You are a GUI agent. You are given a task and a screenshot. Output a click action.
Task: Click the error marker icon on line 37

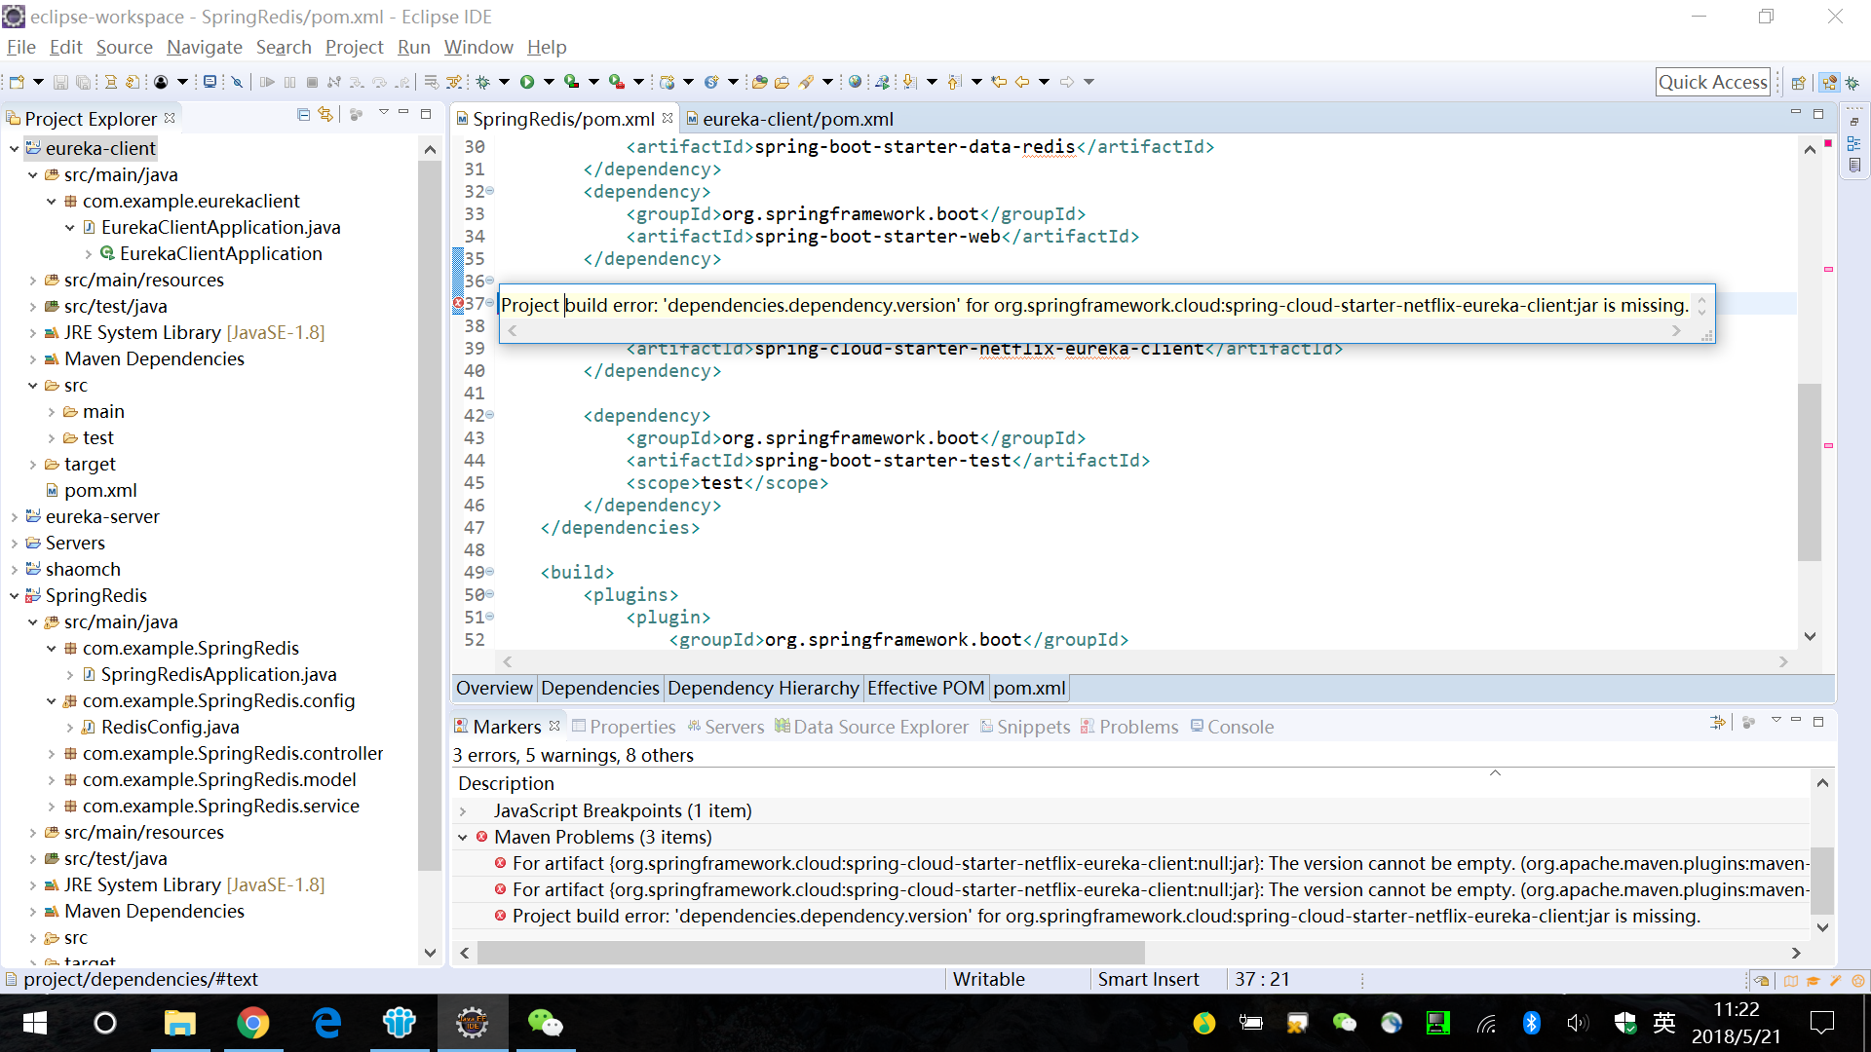pyautogui.click(x=458, y=304)
